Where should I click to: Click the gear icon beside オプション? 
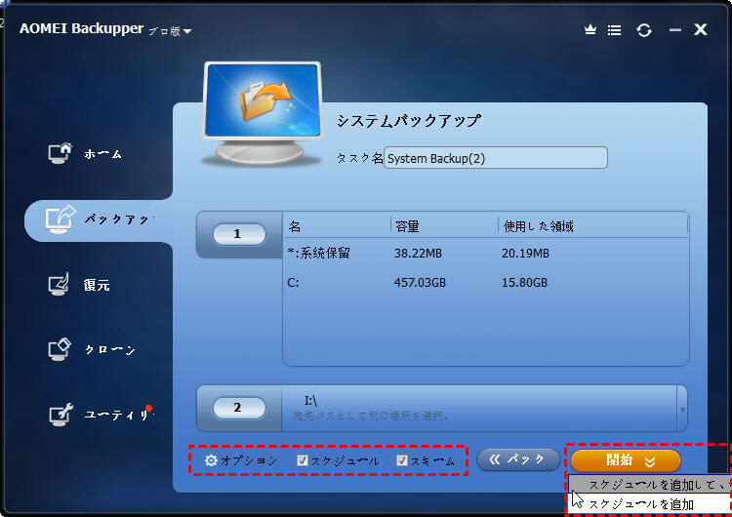coord(211,460)
